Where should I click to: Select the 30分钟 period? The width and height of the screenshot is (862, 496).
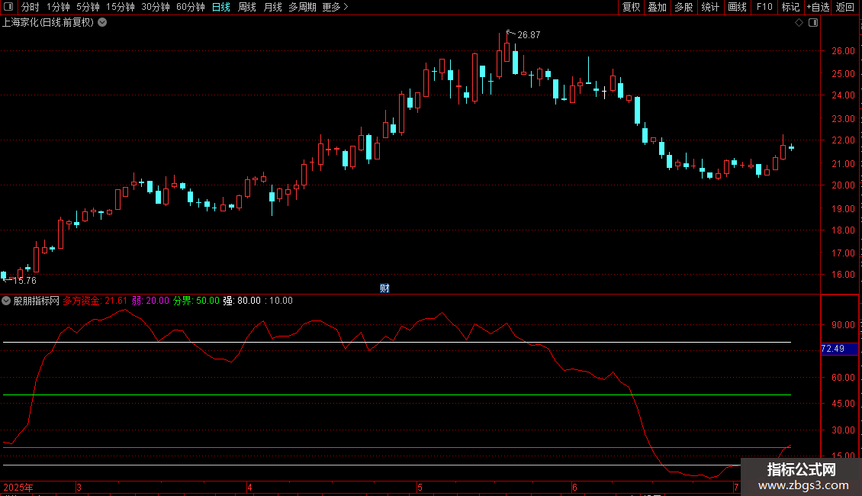155,7
